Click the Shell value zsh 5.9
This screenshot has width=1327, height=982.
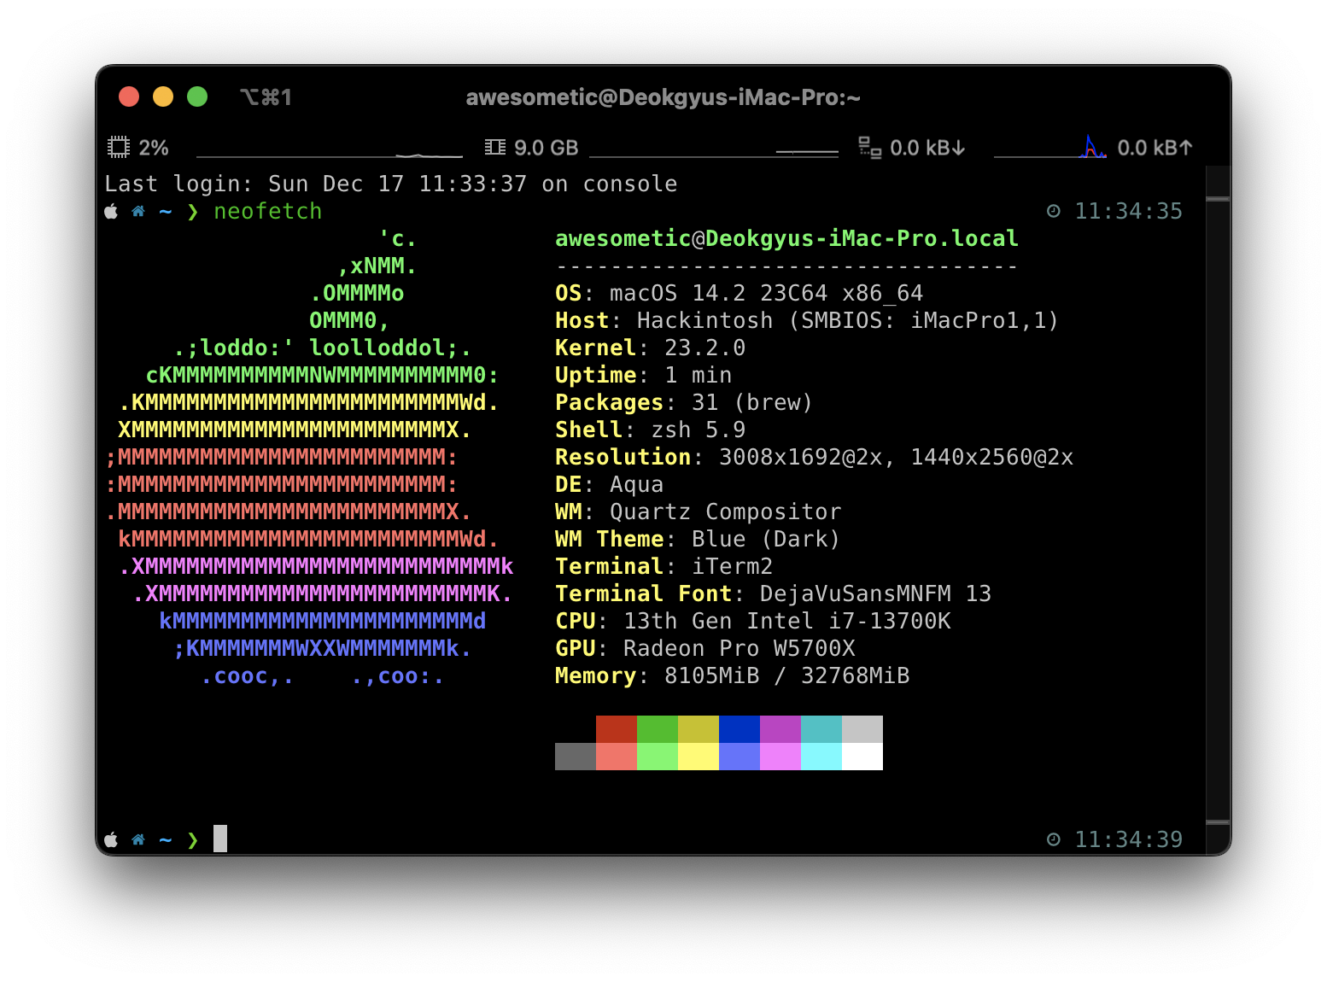pyautogui.click(x=699, y=430)
